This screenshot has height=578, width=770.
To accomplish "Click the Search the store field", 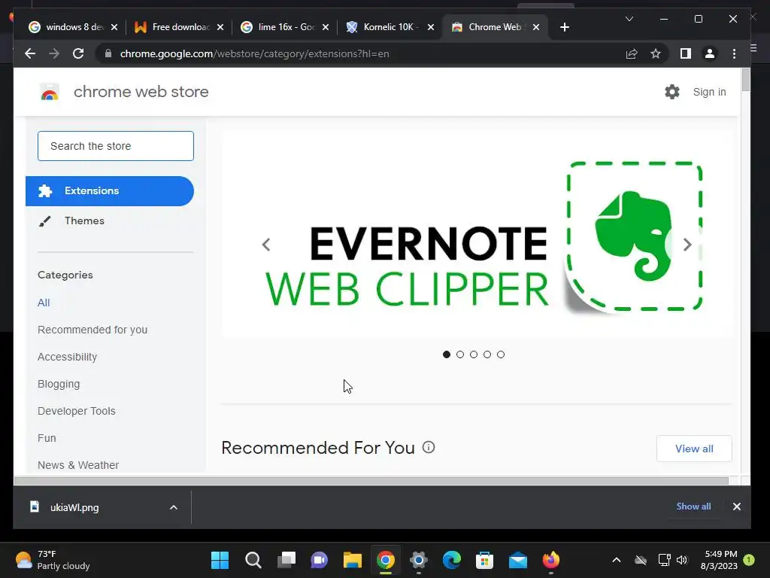I will point(115,146).
